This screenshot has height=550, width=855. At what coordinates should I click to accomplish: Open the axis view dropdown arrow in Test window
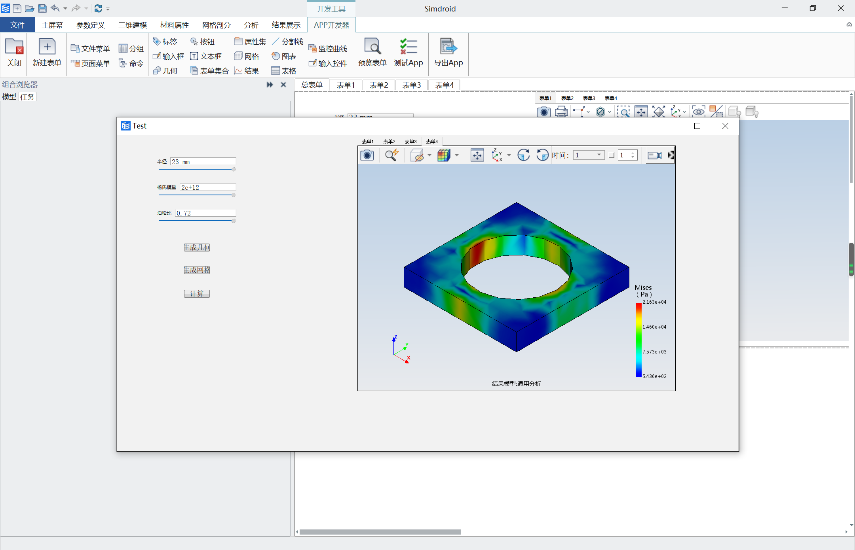[x=509, y=155]
